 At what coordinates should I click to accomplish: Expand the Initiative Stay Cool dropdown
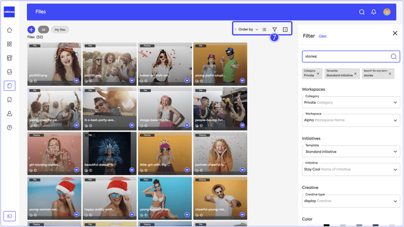click(x=351, y=170)
